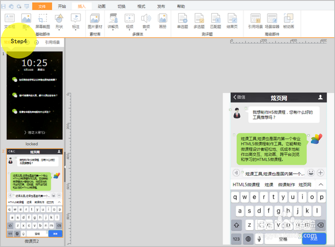Image resolution: width=335 pixels, height=247 pixels.
Task: Add a 多选题 multiple-choice question
Action: pyautogui.click(x=199, y=21)
